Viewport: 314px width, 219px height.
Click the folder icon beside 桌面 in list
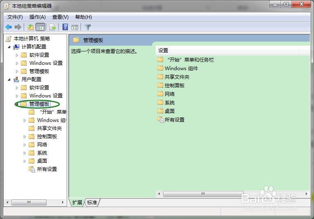(x=160, y=111)
